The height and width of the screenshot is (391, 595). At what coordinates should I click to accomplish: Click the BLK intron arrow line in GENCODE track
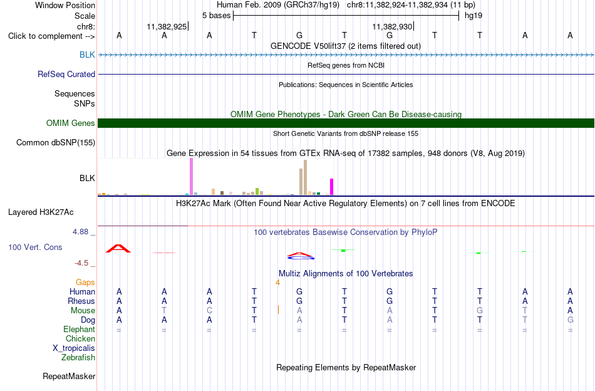pos(346,55)
